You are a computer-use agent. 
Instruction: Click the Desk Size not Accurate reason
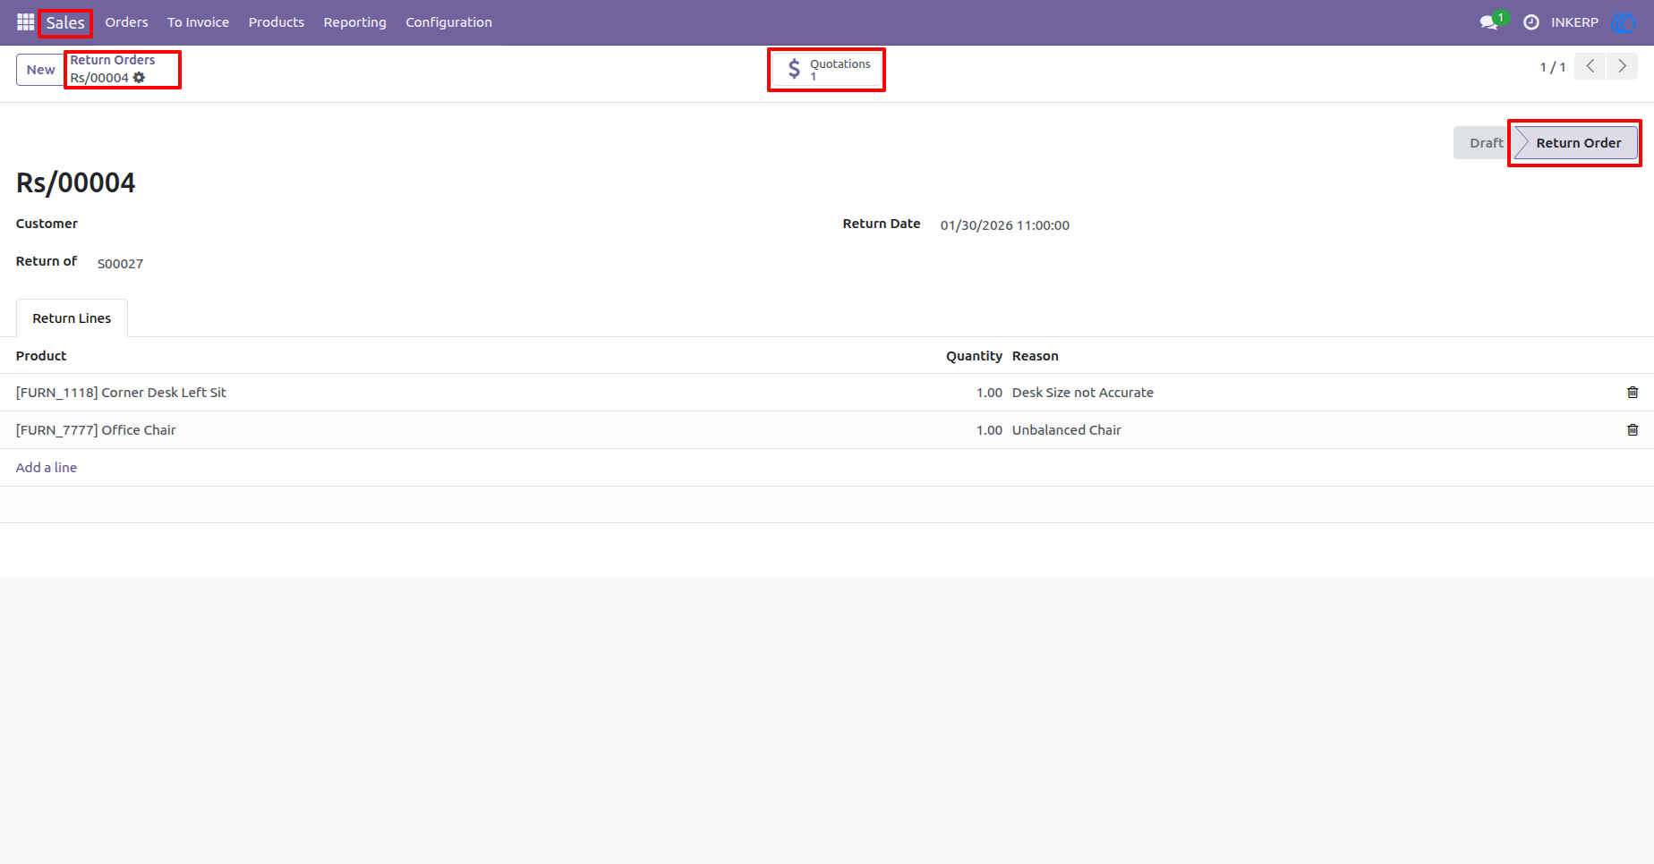pos(1083,393)
